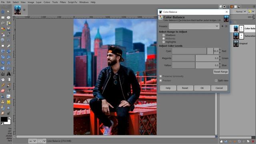Step the Cyan-Red value spinner

(x=220, y=51)
